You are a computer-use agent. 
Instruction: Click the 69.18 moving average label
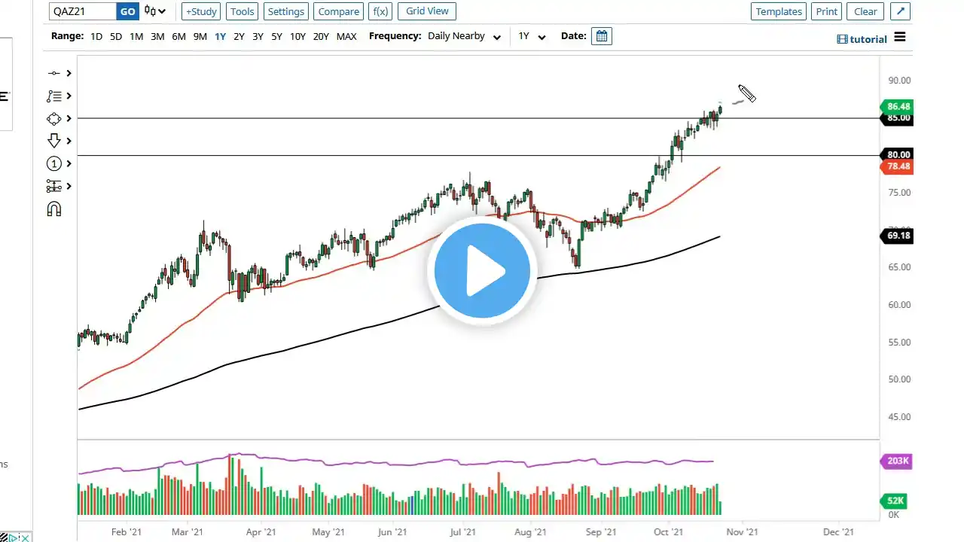pos(897,236)
